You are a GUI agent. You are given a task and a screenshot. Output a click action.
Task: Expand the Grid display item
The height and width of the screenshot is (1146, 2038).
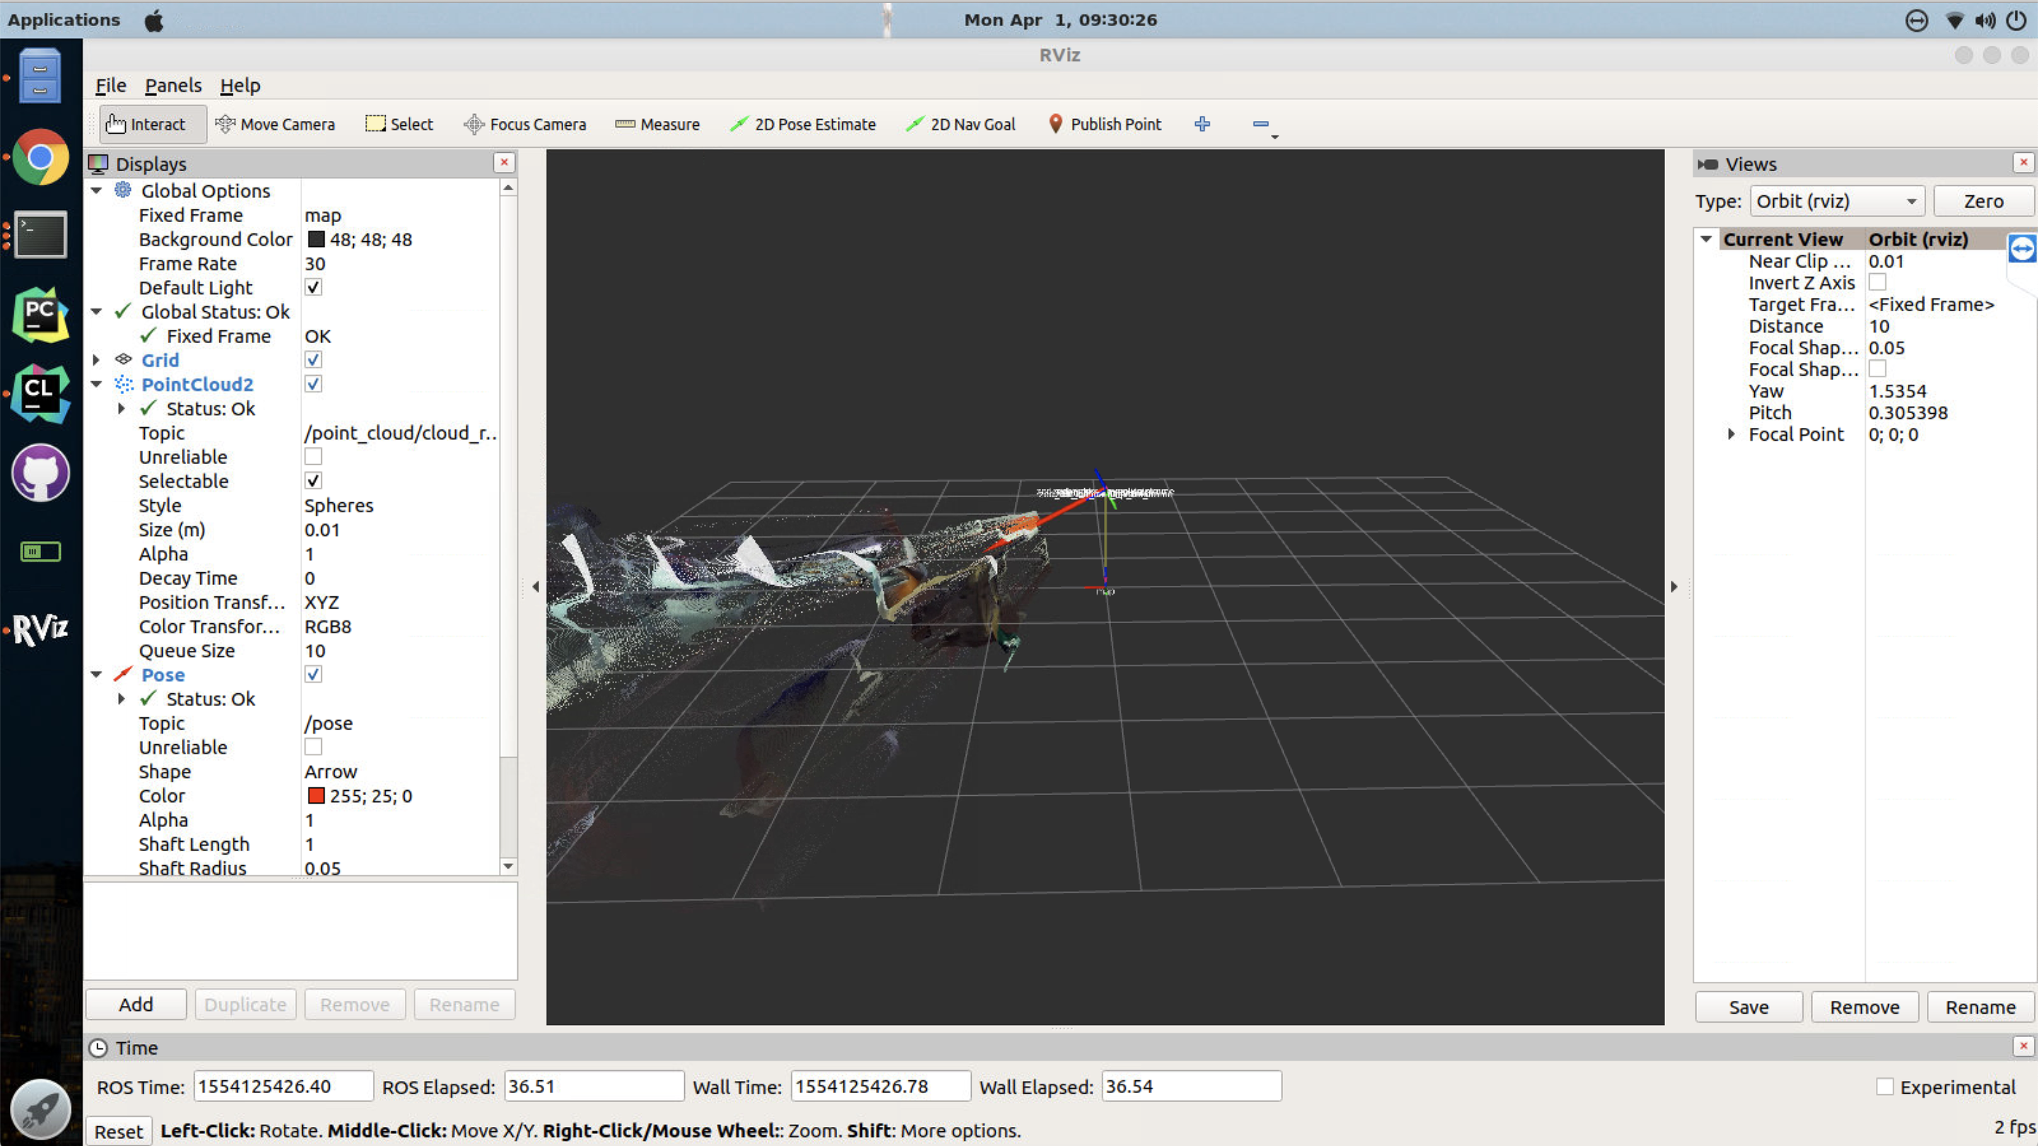pos(96,360)
